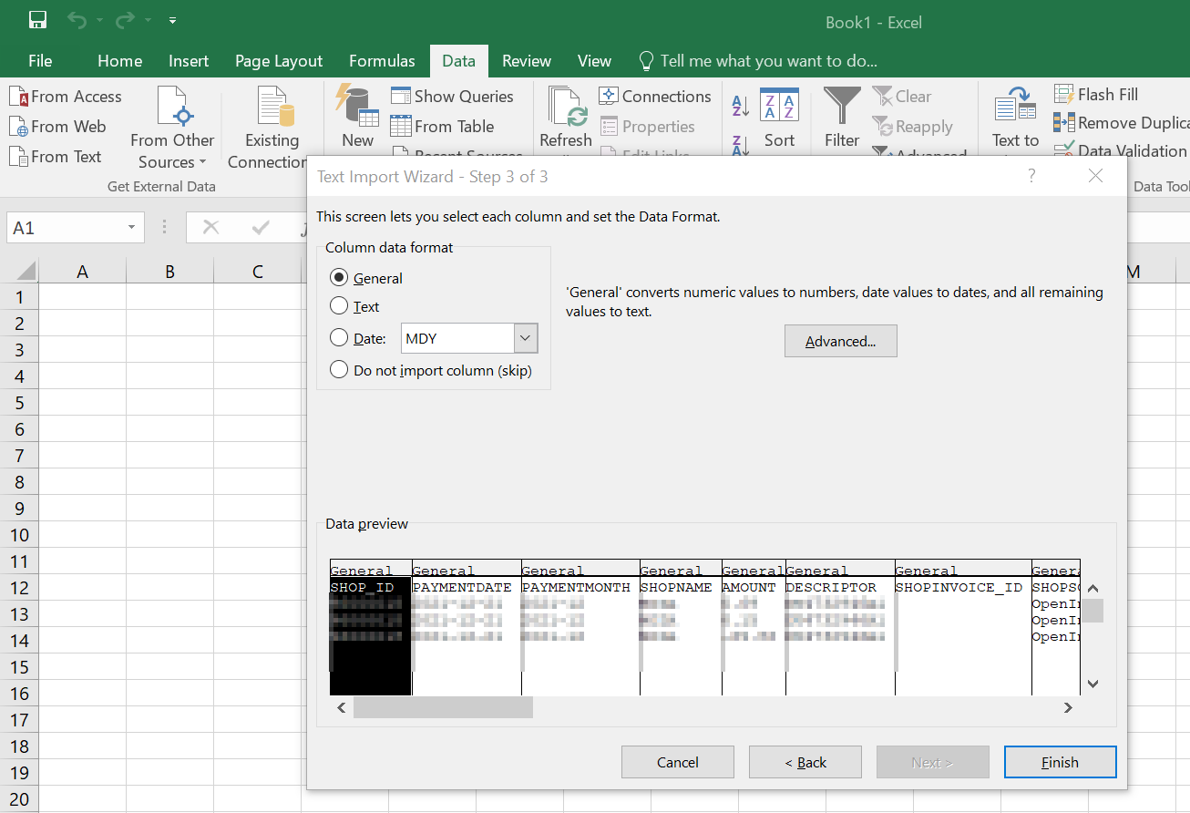Screen dimensions: 1190x813
Task: Switch to the Formulas ribbon tab
Action: pyautogui.click(x=382, y=61)
